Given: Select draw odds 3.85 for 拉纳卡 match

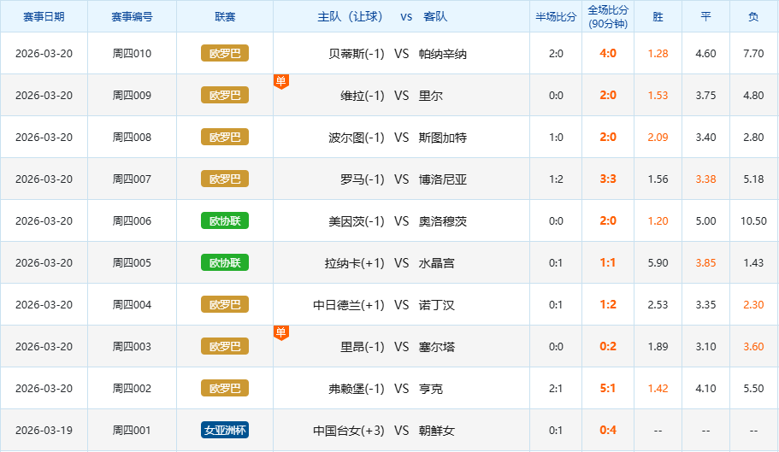Looking at the screenshot, I should 705,262.
